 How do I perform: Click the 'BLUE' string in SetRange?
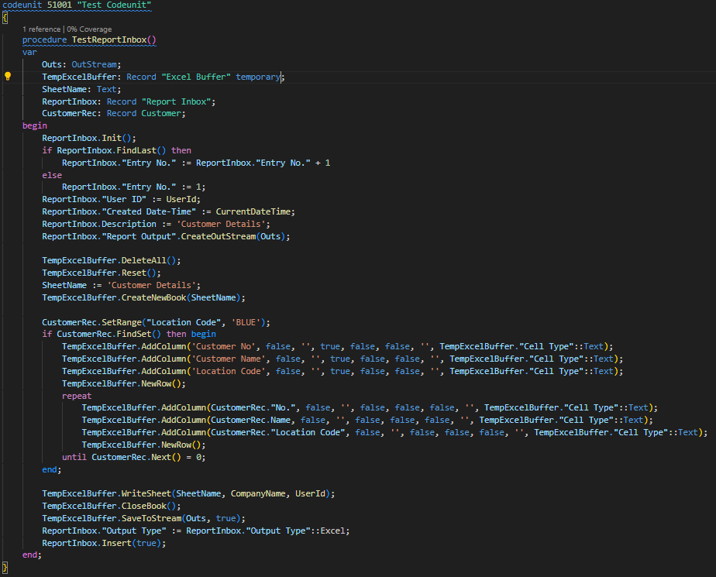[x=250, y=322]
